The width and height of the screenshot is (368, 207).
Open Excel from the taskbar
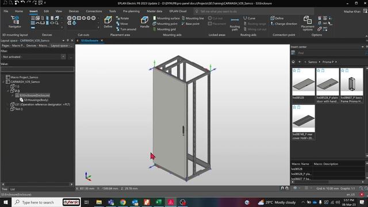(x=159, y=202)
